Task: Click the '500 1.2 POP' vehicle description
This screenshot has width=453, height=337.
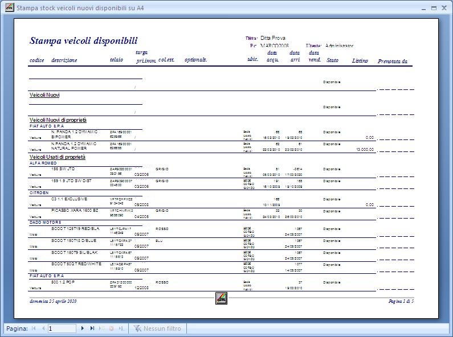Action: click(63, 282)
